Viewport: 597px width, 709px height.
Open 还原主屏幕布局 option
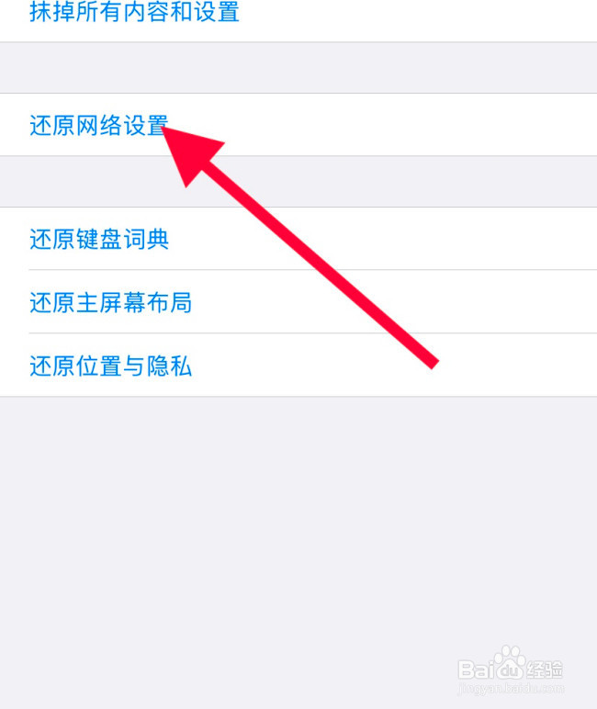[111, 302]
